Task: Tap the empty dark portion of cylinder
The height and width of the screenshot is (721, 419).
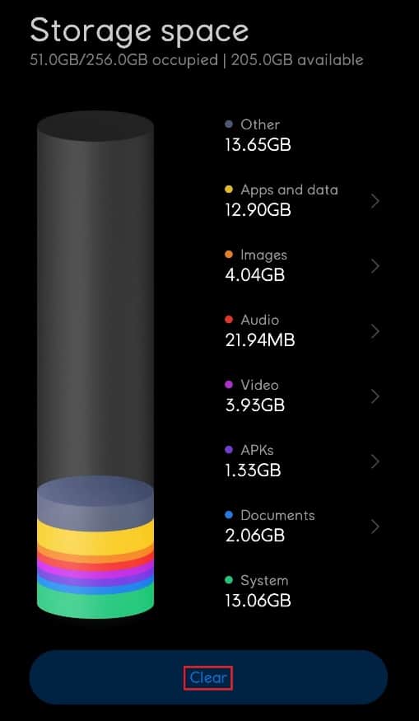Action: (95, 299)
